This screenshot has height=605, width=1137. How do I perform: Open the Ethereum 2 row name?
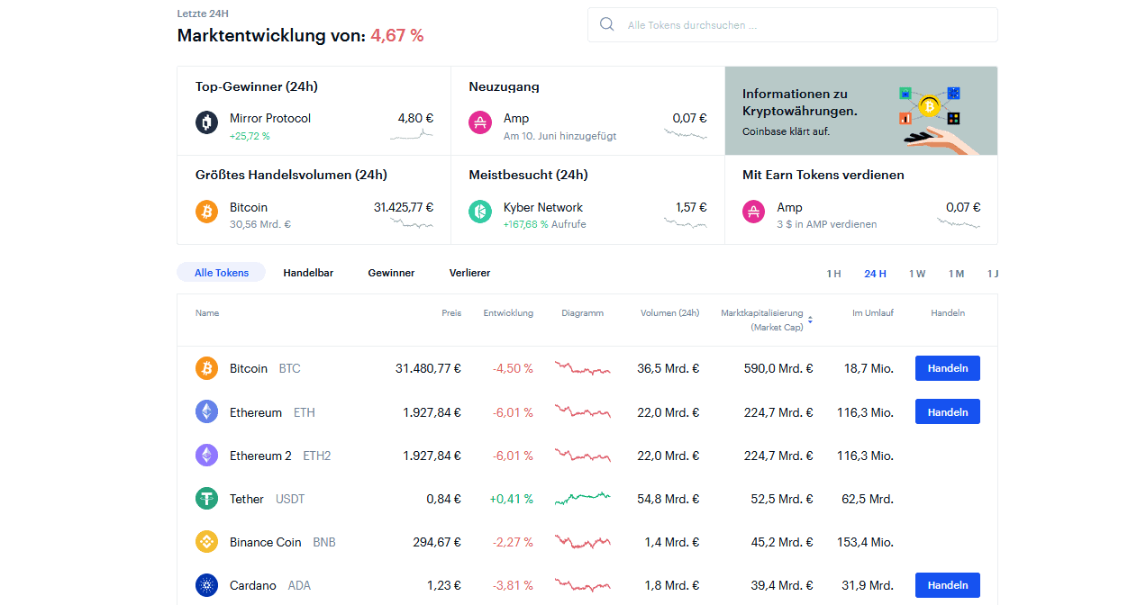coord(260,456)
